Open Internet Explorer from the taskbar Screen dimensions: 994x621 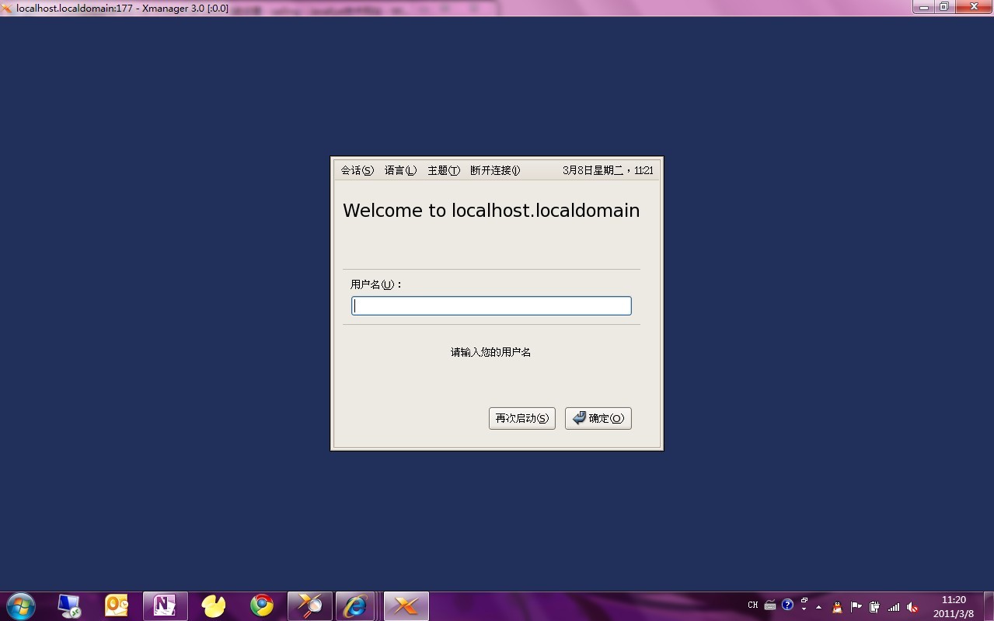356,606
